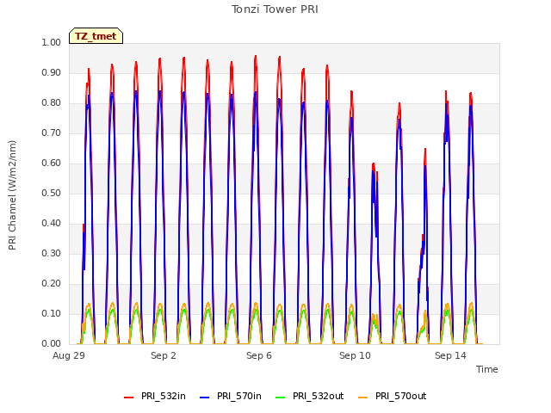Select the PRI_532in legend label

pyautogui.click(x=164, y=396)
